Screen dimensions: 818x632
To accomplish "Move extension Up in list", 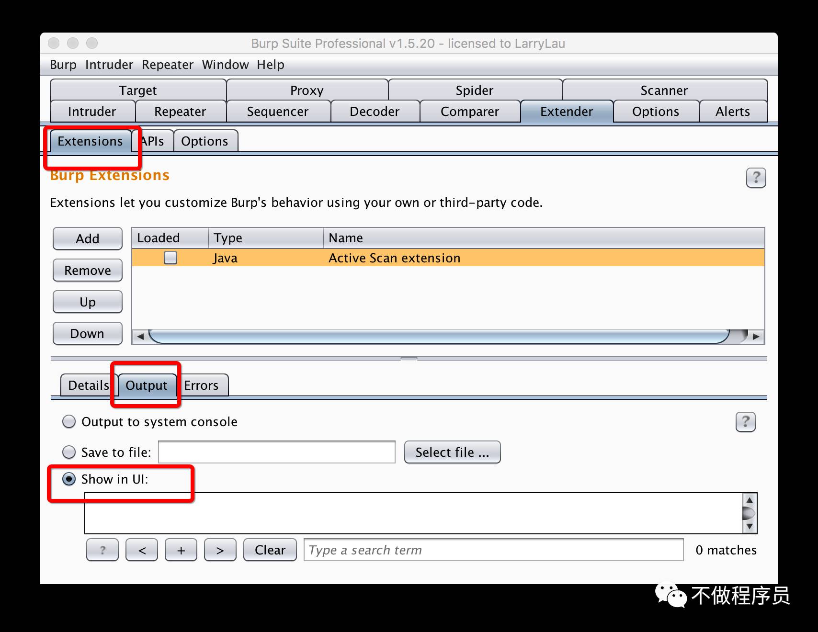I will pos(88,302).
